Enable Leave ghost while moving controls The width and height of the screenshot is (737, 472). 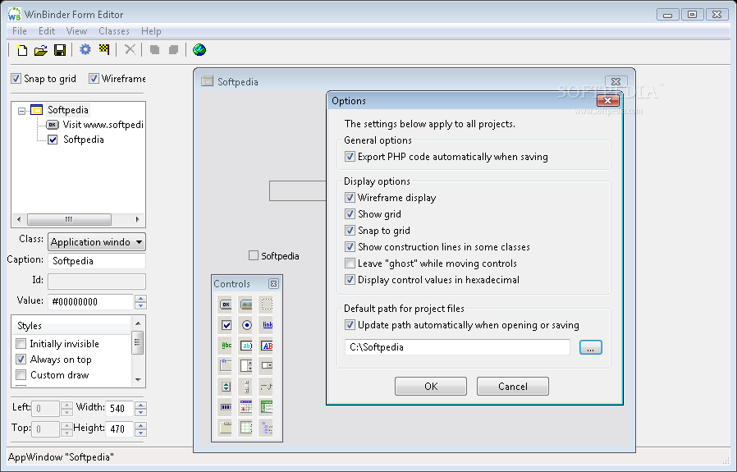[350, 263]
